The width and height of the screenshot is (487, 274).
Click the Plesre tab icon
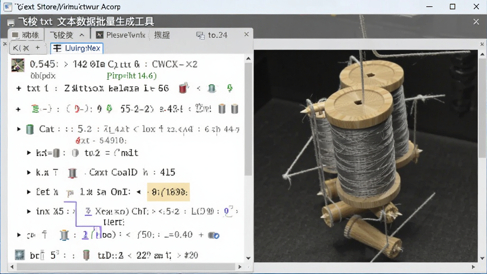[99, 35]
